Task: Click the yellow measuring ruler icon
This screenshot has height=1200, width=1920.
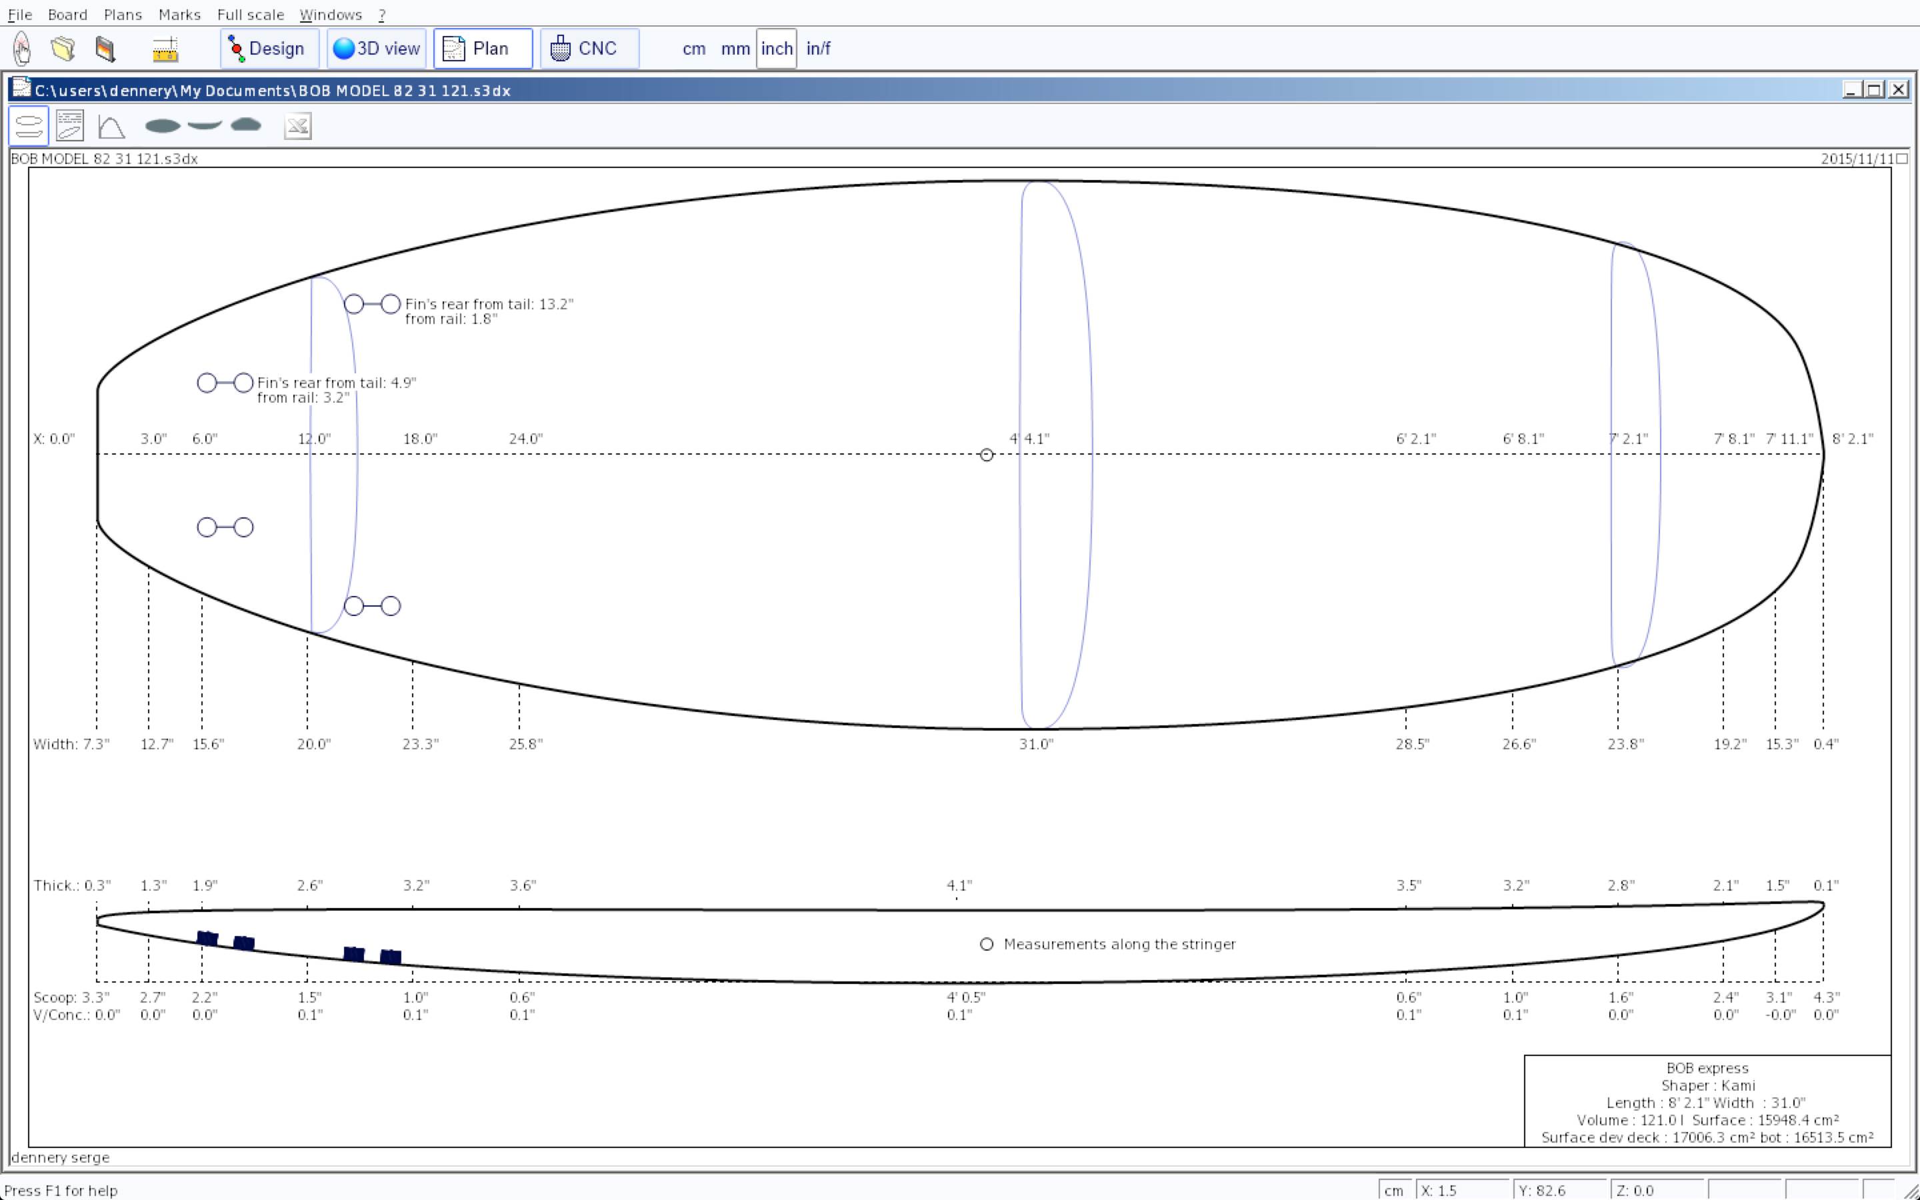Action: tap(165, 49)
